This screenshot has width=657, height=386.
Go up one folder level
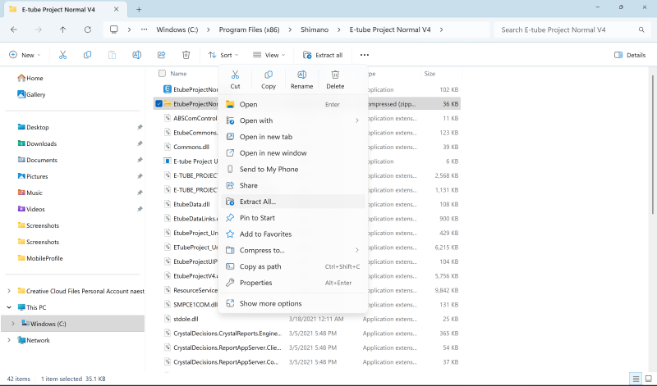[x=63, y=30]
